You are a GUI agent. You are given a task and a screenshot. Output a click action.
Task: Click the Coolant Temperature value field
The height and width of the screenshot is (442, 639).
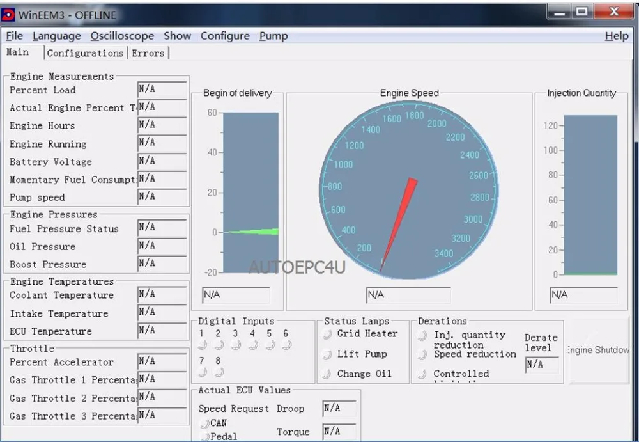click(x=162, y=294)
